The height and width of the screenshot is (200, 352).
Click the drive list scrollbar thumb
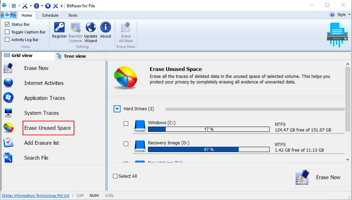347,99
